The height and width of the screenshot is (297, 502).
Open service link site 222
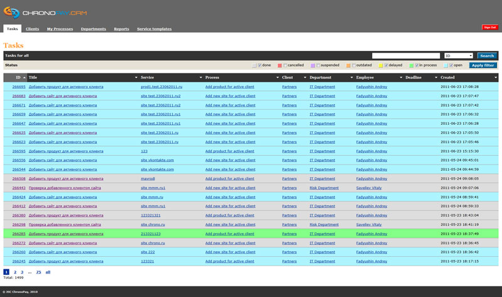point(147,252)
